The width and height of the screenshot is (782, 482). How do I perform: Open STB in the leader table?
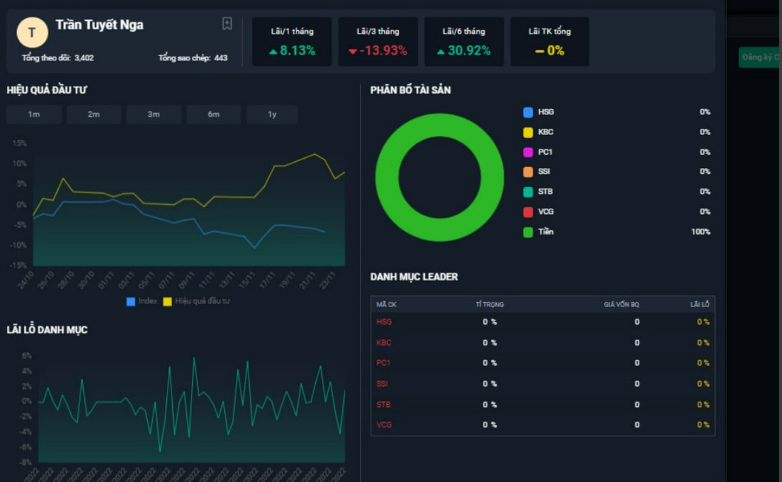point(384,404)
